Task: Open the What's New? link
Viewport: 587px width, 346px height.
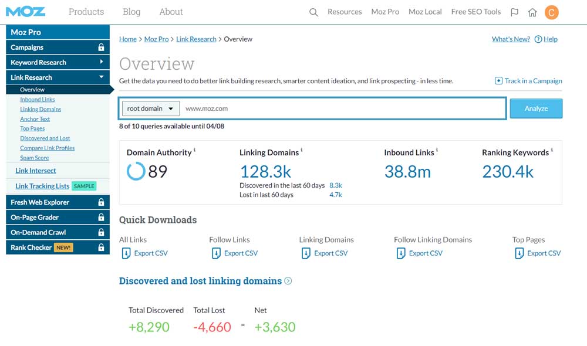Action: tap(511, 39)
